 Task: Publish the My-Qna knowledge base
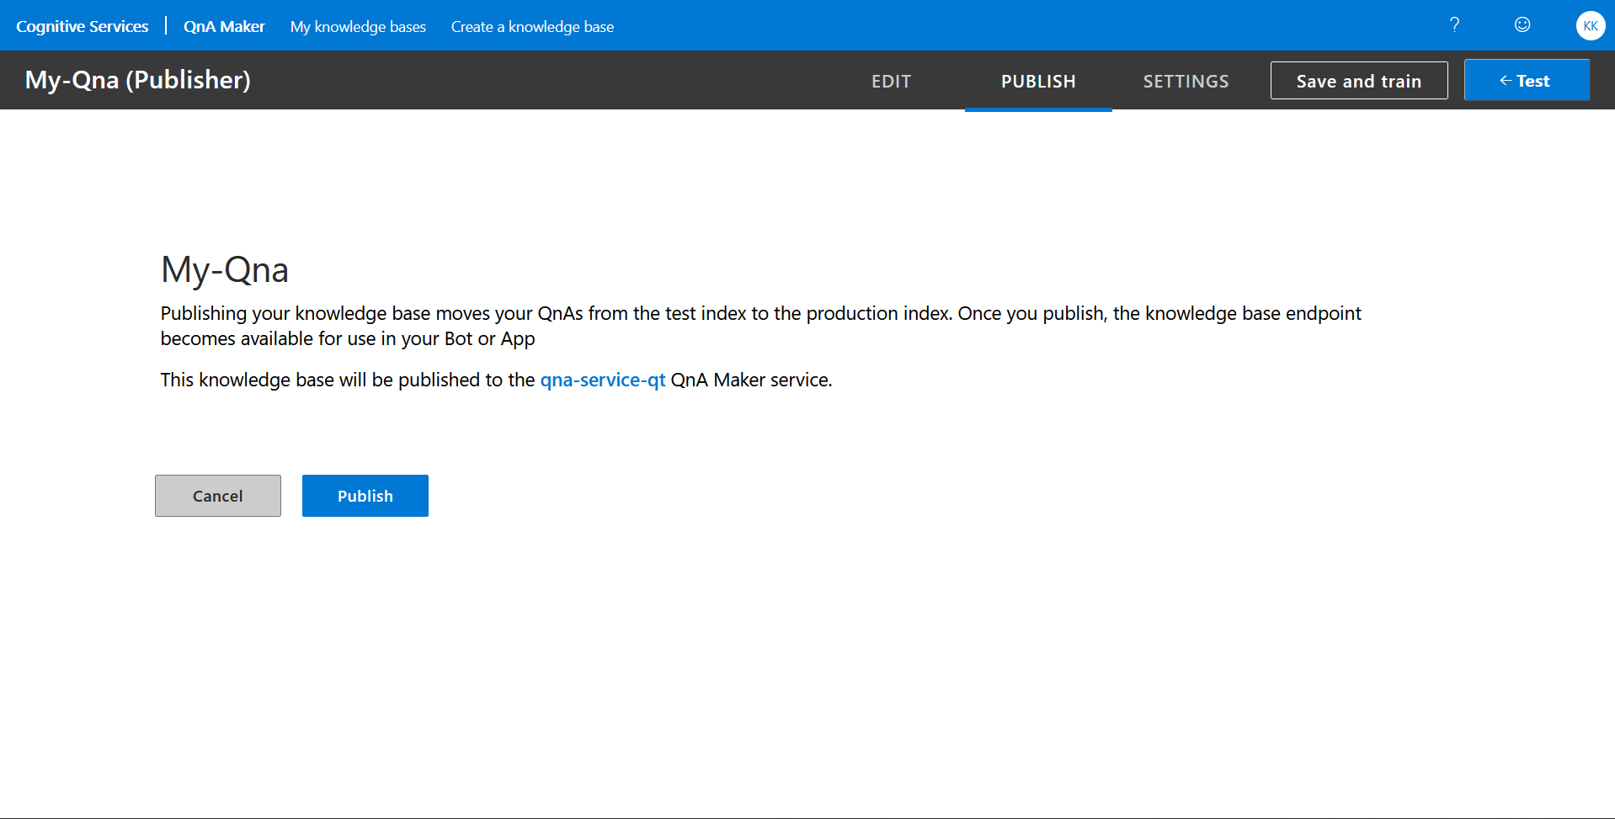coord(365,496)
